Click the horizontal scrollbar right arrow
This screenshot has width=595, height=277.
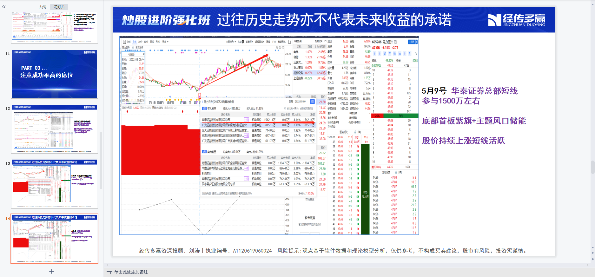(588, 265)
